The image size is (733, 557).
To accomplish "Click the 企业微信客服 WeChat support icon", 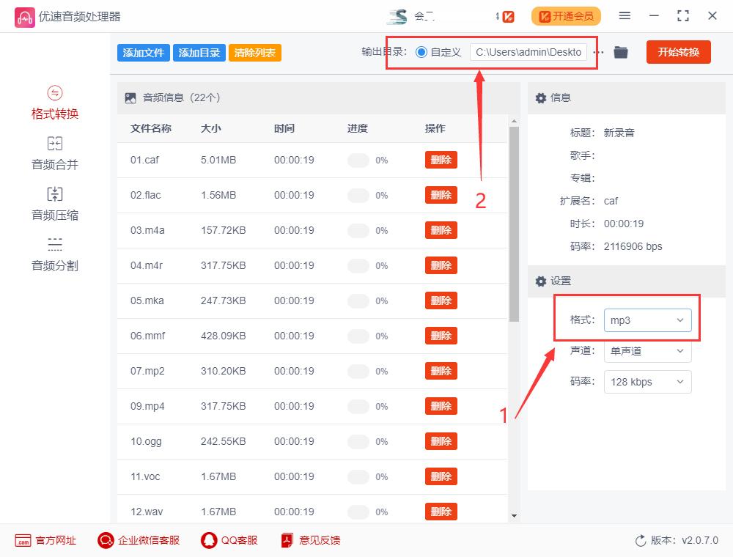I will (106, 540).
